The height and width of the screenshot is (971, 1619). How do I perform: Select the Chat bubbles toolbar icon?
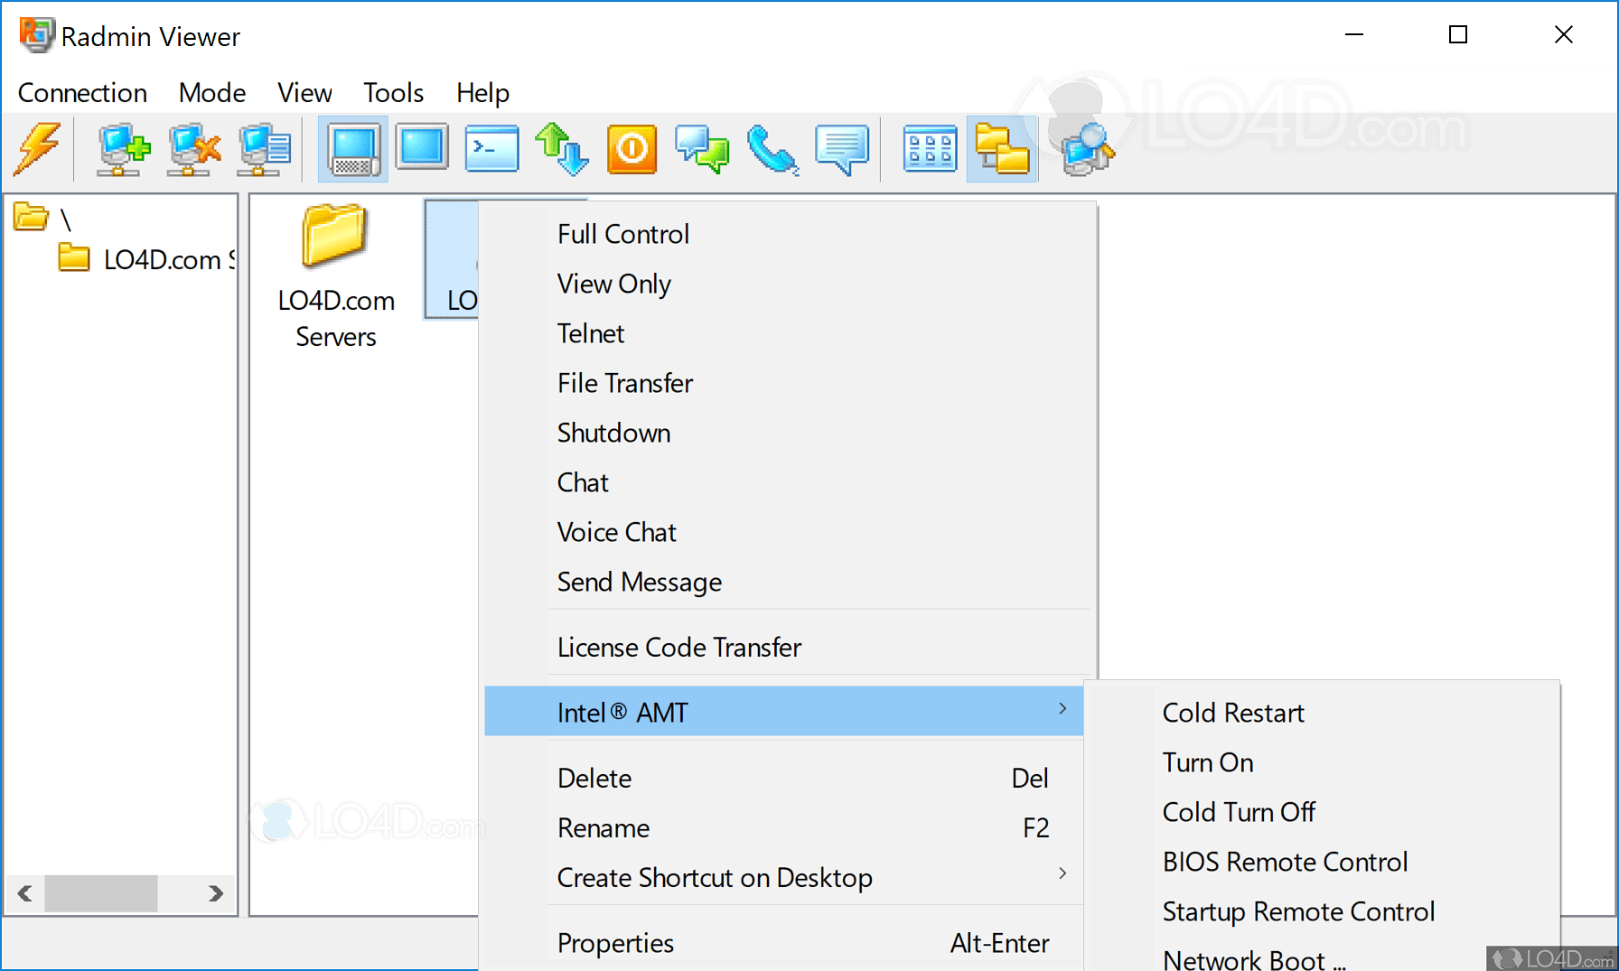click(x=702, y=149)
